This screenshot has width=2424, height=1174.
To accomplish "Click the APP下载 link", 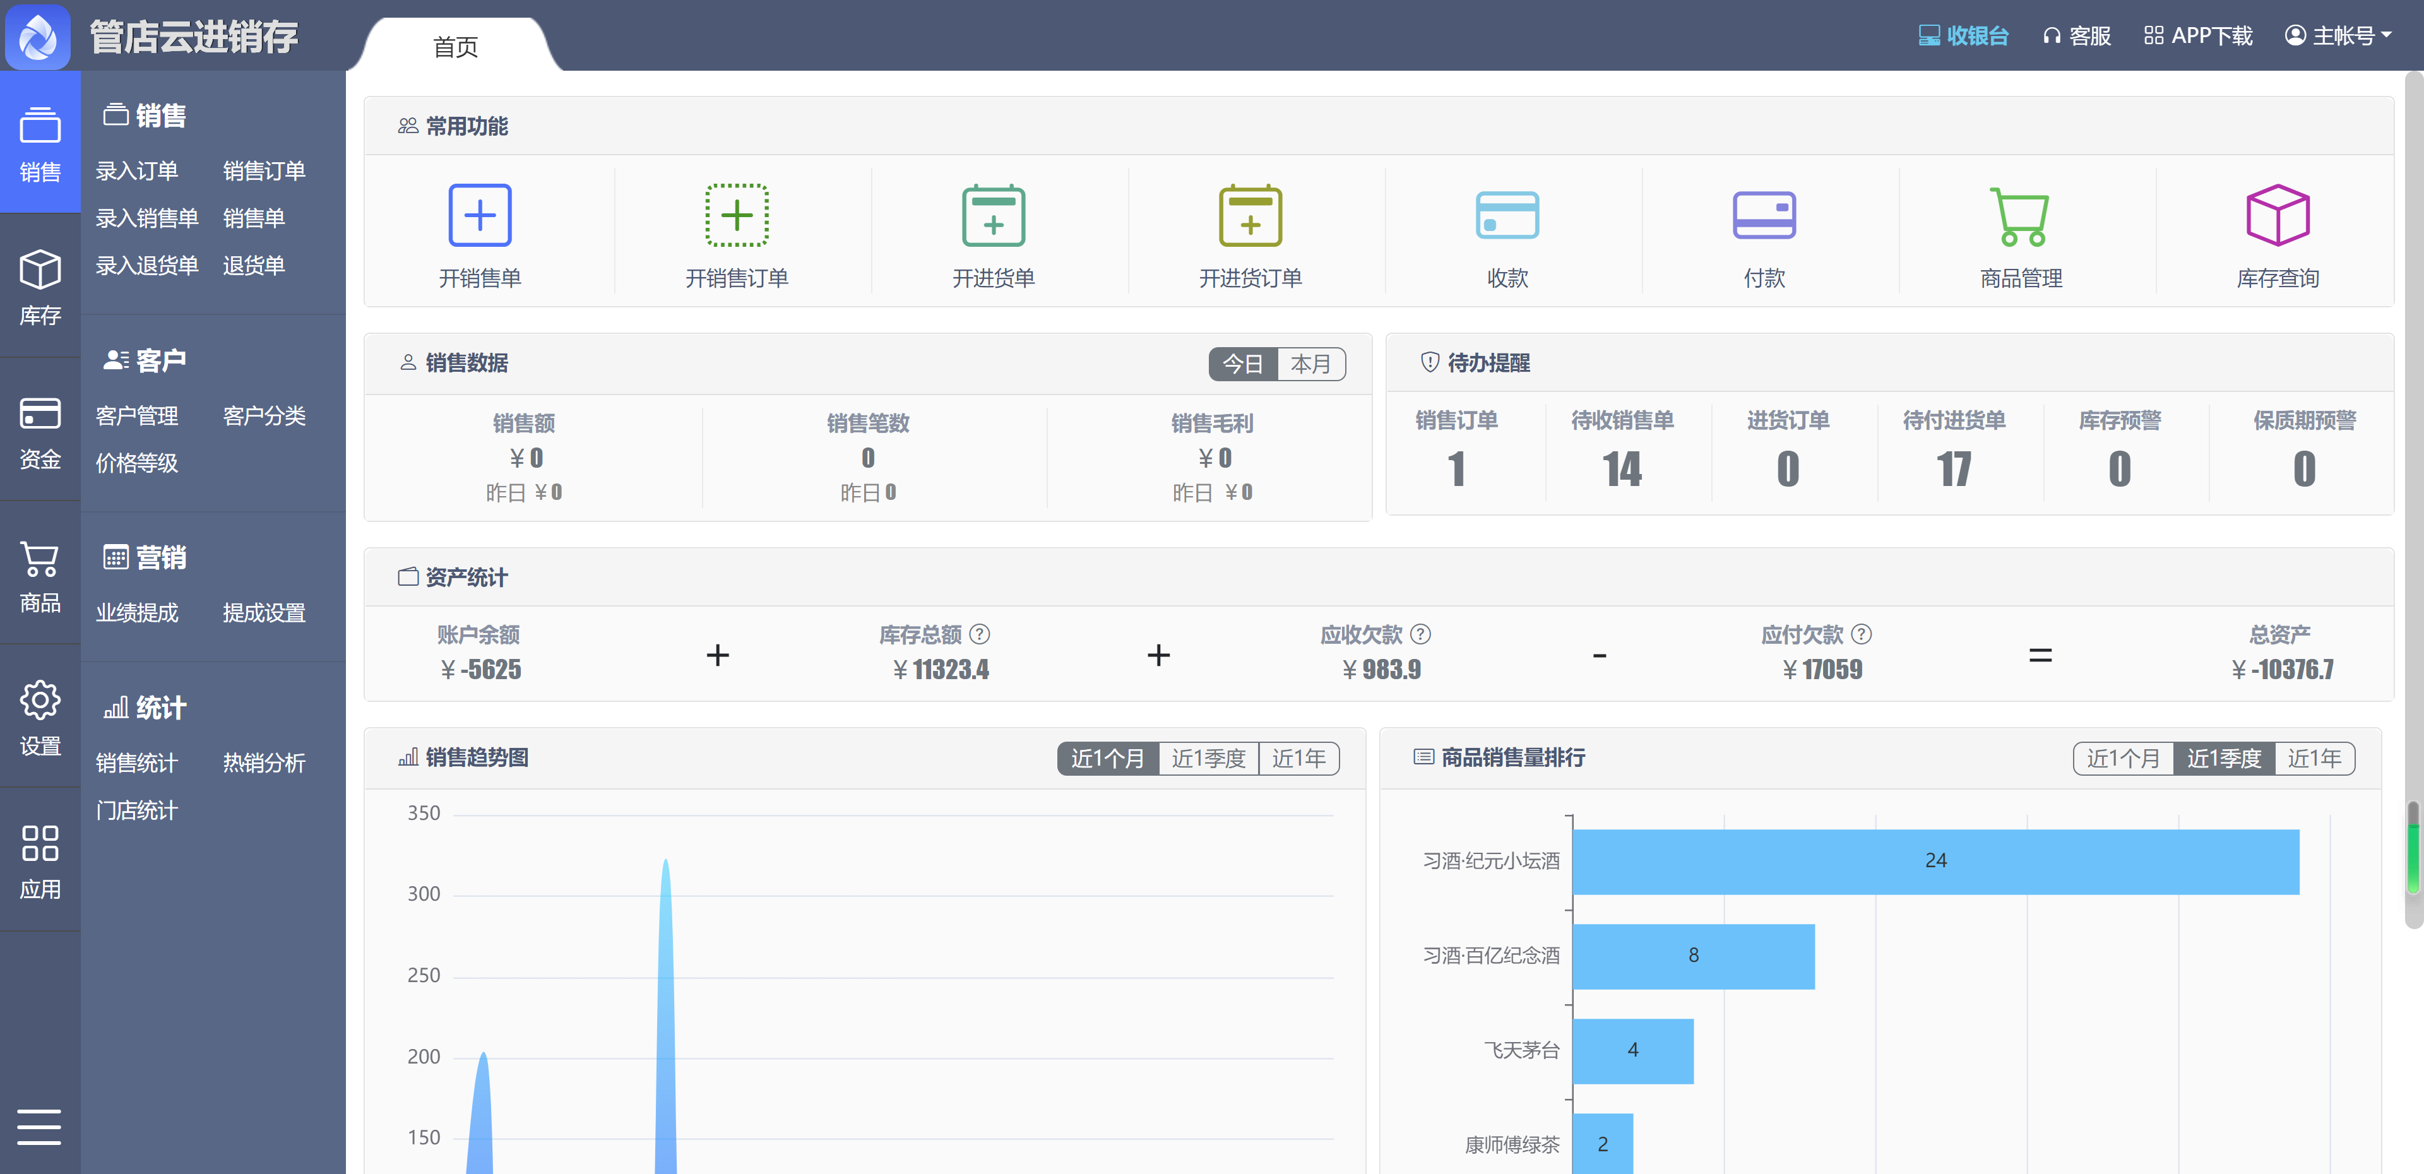I will [x=2198, y=36].
